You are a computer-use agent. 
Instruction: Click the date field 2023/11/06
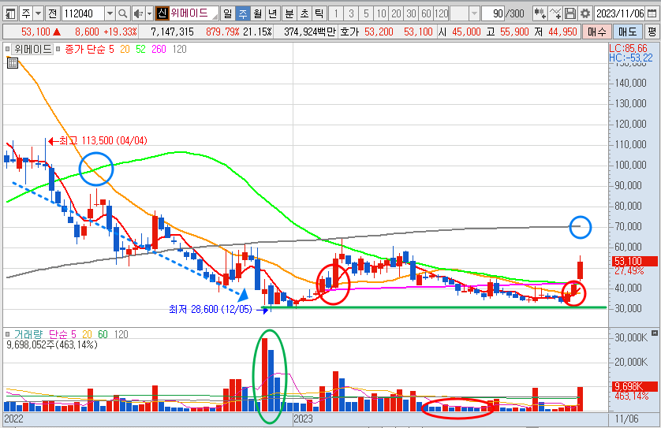pyautogui.click(x=620, y=14)
